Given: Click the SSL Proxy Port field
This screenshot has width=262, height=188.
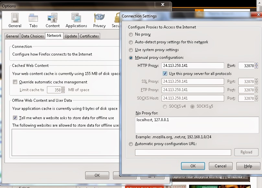Looking at the screenshot, I should click(246, 81).
